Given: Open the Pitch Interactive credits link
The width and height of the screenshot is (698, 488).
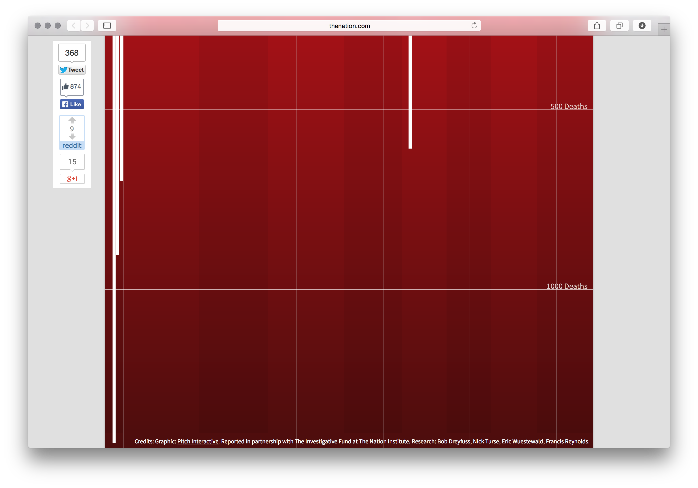Looking at the screenshot, I should click(x=198, y=441).
